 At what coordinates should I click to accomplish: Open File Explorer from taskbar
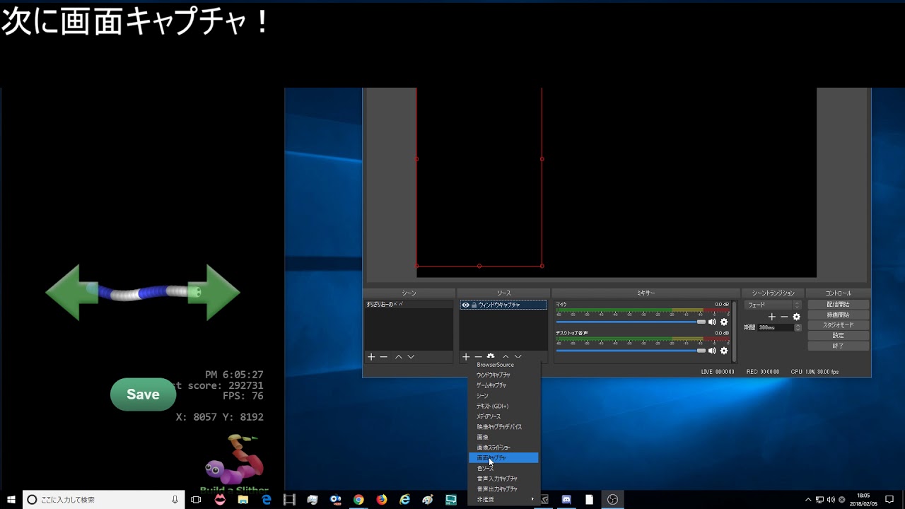point(243,499)
